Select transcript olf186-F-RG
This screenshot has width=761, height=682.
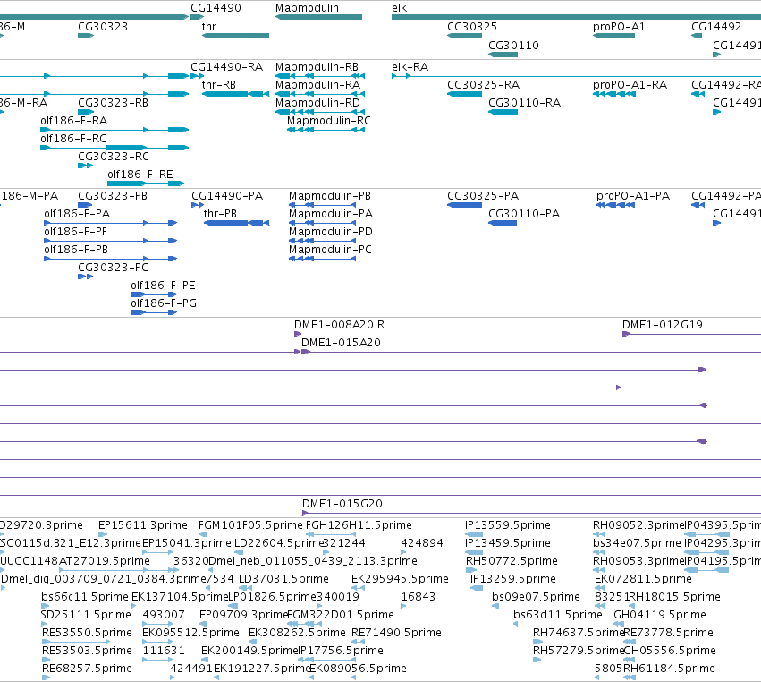click(73, 139)
